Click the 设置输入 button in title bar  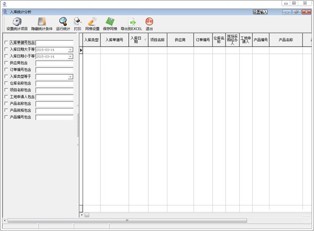coord(260,12)
